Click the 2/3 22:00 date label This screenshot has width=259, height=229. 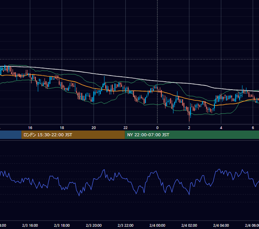[126, 226]
